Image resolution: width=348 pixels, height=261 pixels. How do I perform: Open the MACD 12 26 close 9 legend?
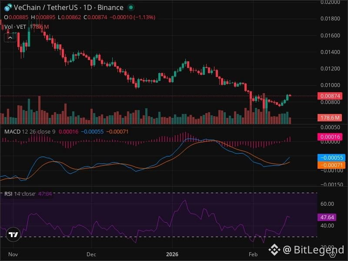(30, 132)
